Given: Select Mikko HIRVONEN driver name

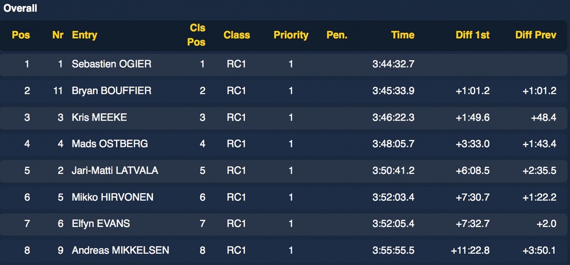Looking at the screenshot, I should (113, 197).
